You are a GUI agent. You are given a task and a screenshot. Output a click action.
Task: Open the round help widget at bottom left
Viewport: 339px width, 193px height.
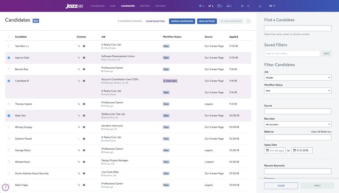pyautogui.click(x=5, y=187)
